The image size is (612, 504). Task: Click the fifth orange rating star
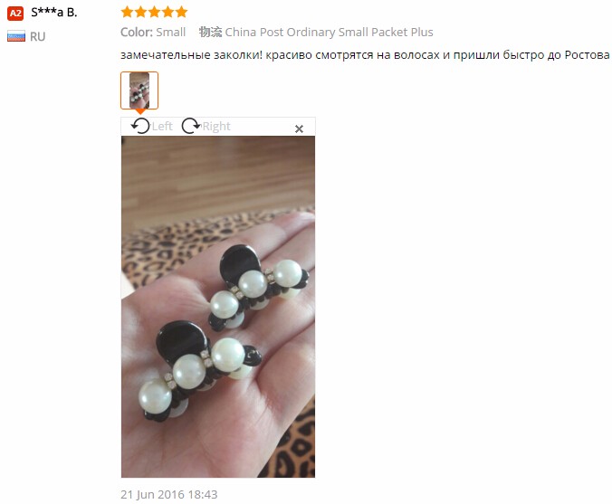(x=181, y=12)
